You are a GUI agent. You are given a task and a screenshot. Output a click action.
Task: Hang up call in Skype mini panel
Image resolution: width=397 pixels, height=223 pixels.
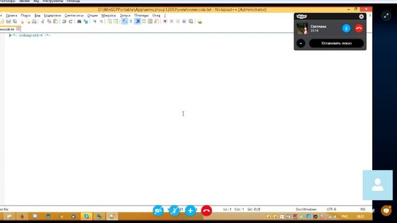point(359,28)
